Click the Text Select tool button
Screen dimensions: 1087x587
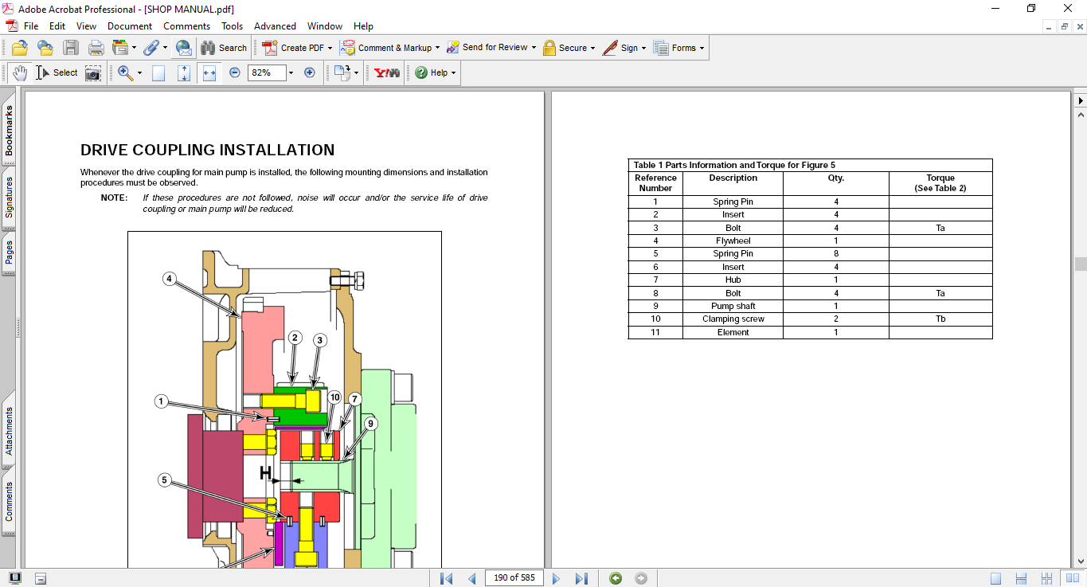point(57,72)
